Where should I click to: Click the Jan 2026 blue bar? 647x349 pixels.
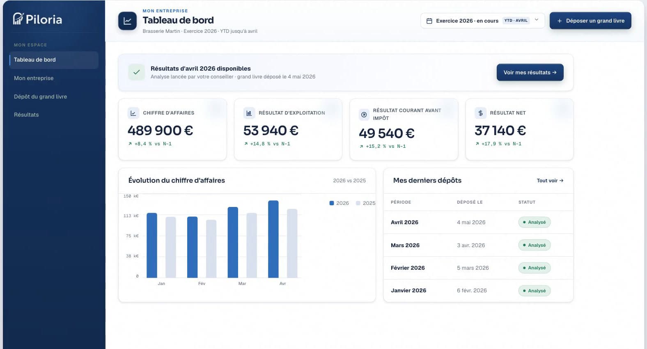tap(152, 245)
